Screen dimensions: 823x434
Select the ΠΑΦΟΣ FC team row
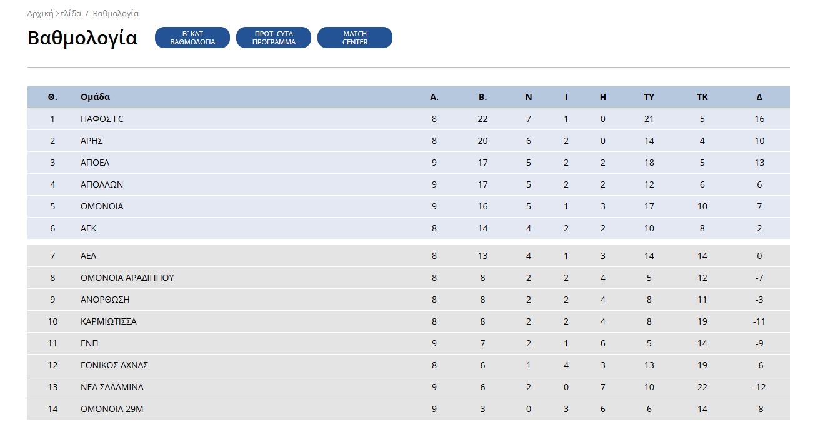pyautogui.click(x=409, y=119)
